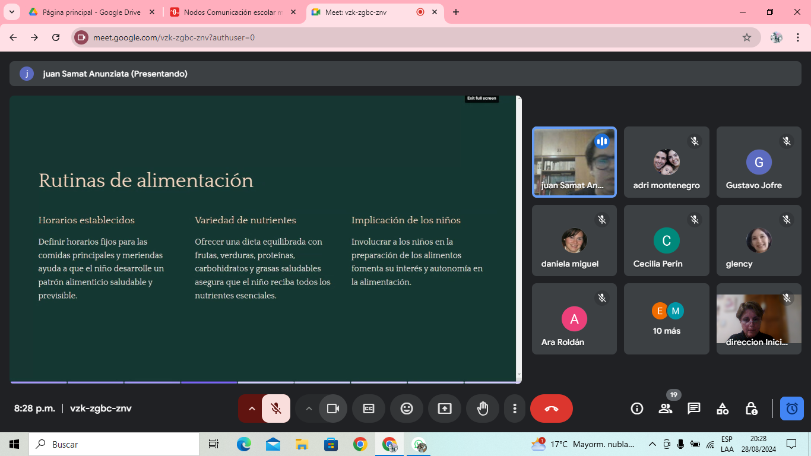Select juan Samat's video tile
811x456 pixels.
pyautogui.click(x=574, y=162)
